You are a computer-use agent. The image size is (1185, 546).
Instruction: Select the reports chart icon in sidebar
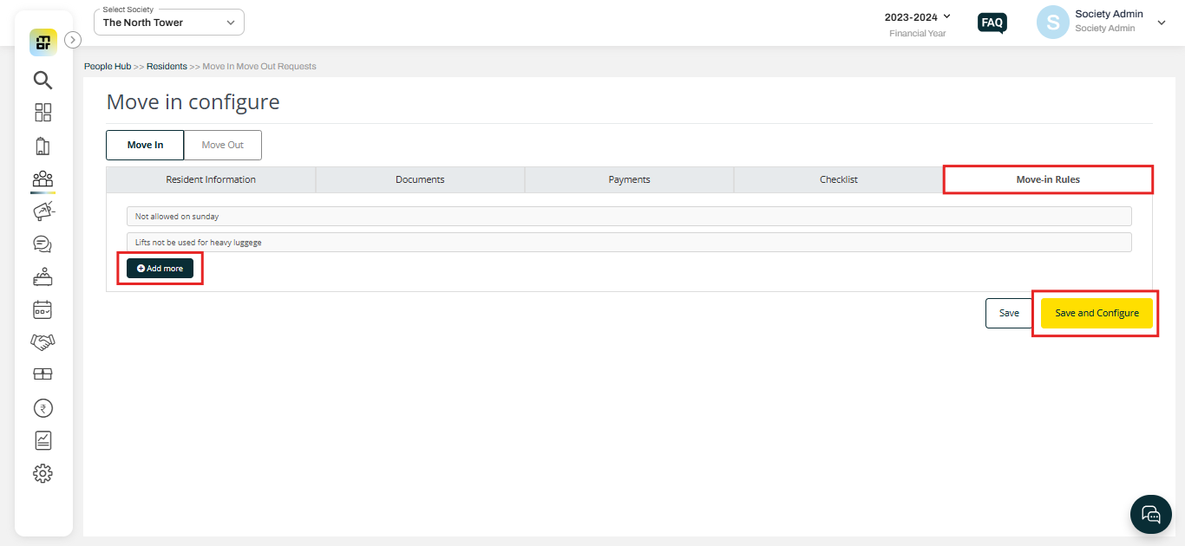(43, 440)
